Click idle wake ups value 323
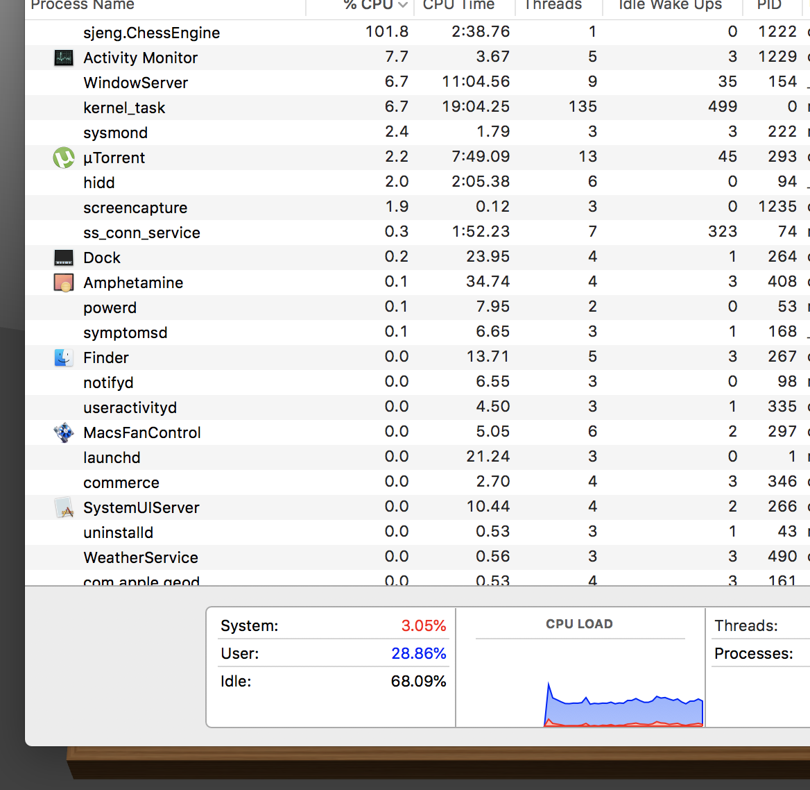 [x=723, y=231]
